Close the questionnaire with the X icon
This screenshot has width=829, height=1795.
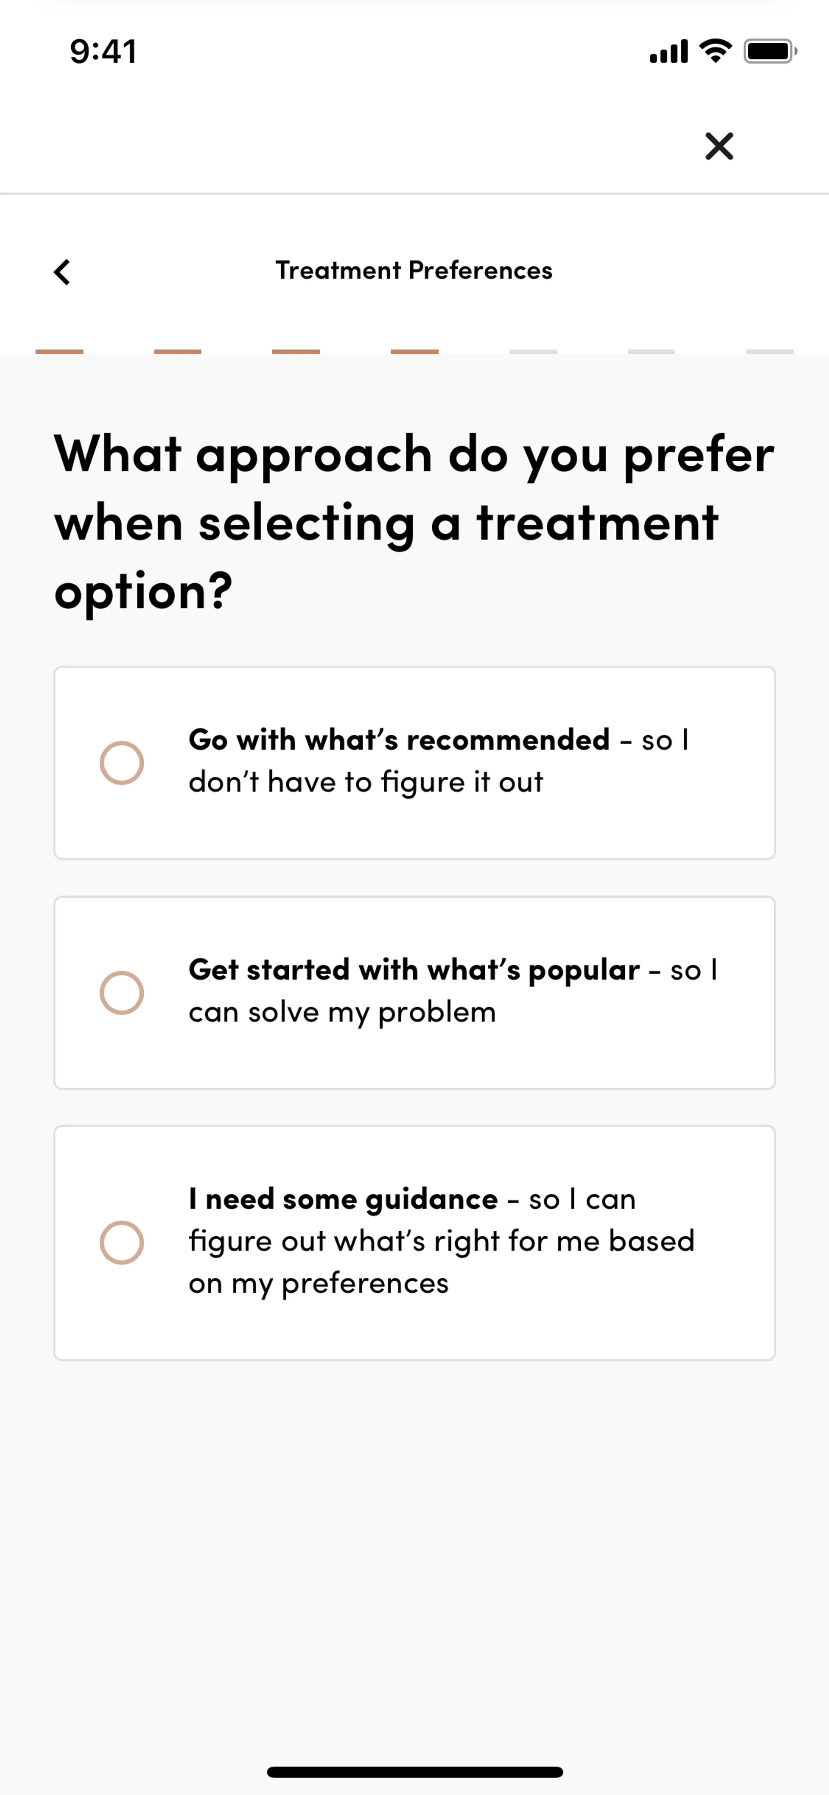point(719,146)
